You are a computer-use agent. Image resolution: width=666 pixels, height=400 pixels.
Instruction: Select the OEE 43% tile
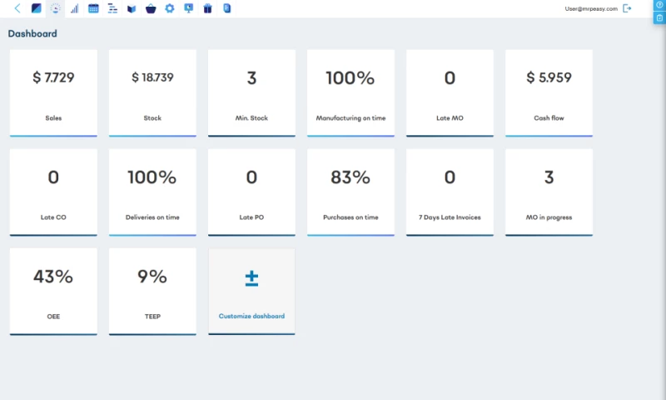pyautogui.click(x=53, y=291)
